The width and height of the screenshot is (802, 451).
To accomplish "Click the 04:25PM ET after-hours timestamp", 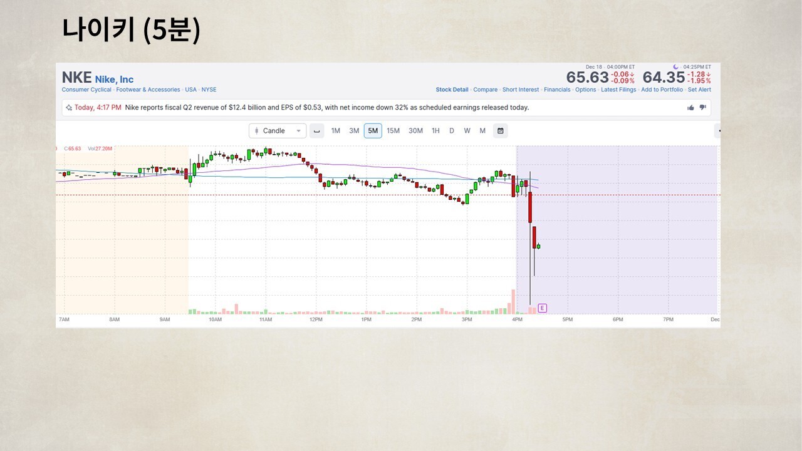I will coord(697,67).
